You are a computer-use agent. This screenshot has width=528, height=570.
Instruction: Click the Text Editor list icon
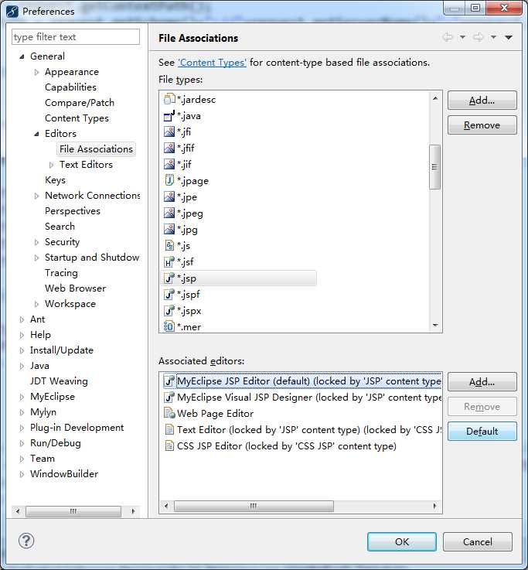169,430
